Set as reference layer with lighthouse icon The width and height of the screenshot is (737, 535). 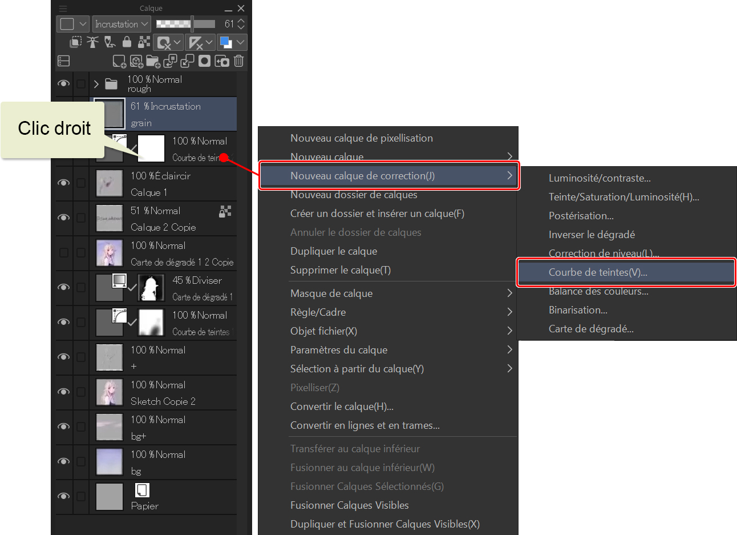[x=92, y=42]
